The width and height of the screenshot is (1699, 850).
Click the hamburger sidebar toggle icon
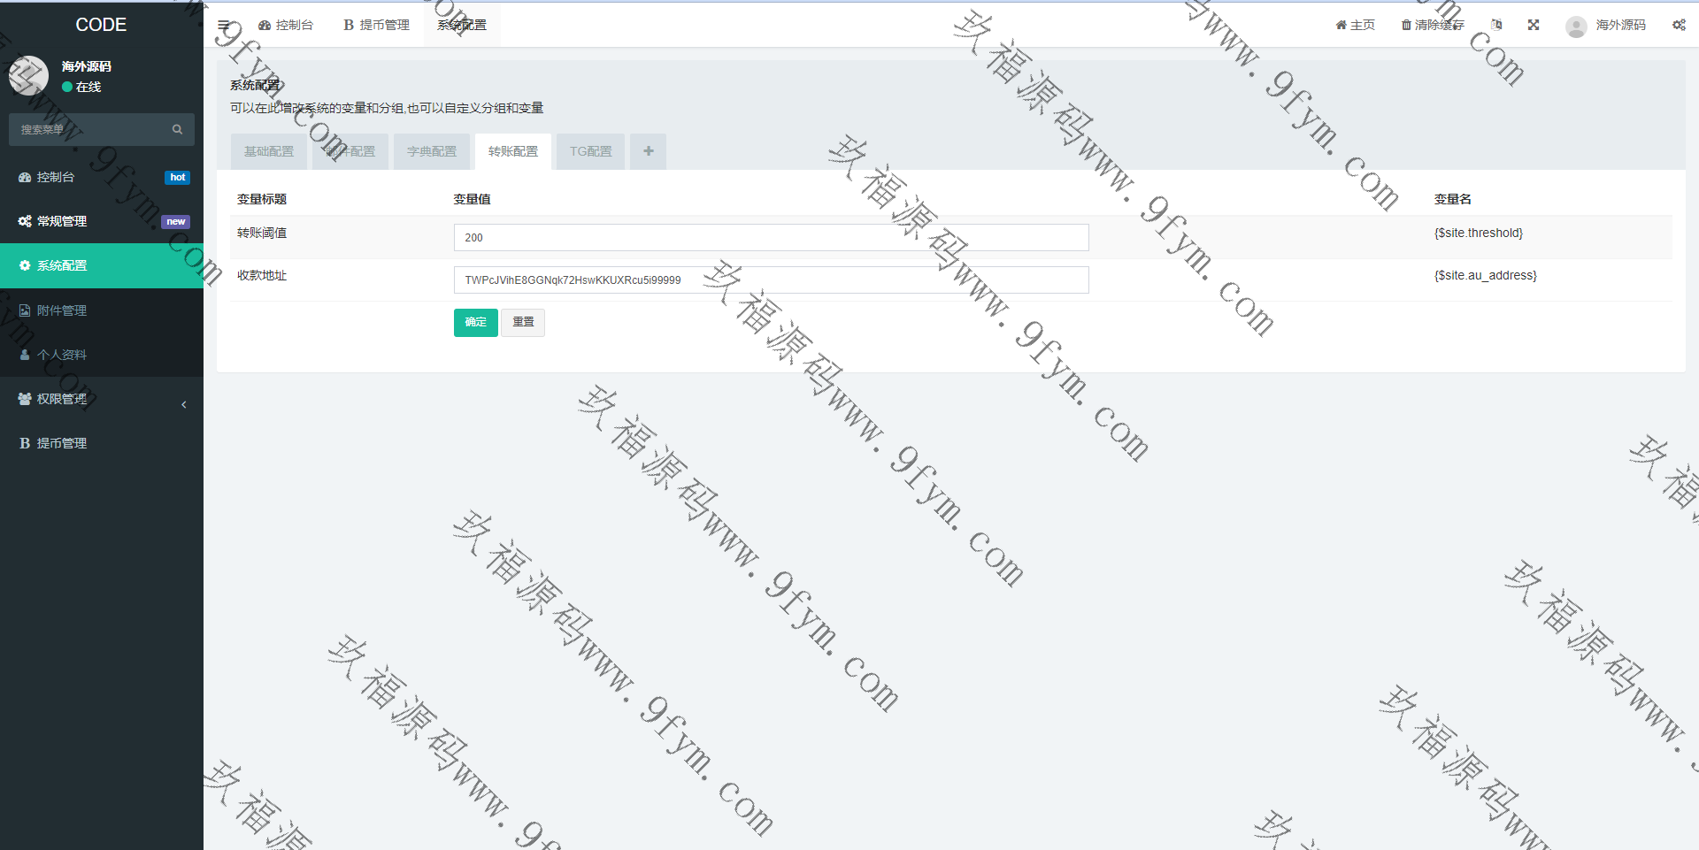pyautogui.click(x=224, y=26)
